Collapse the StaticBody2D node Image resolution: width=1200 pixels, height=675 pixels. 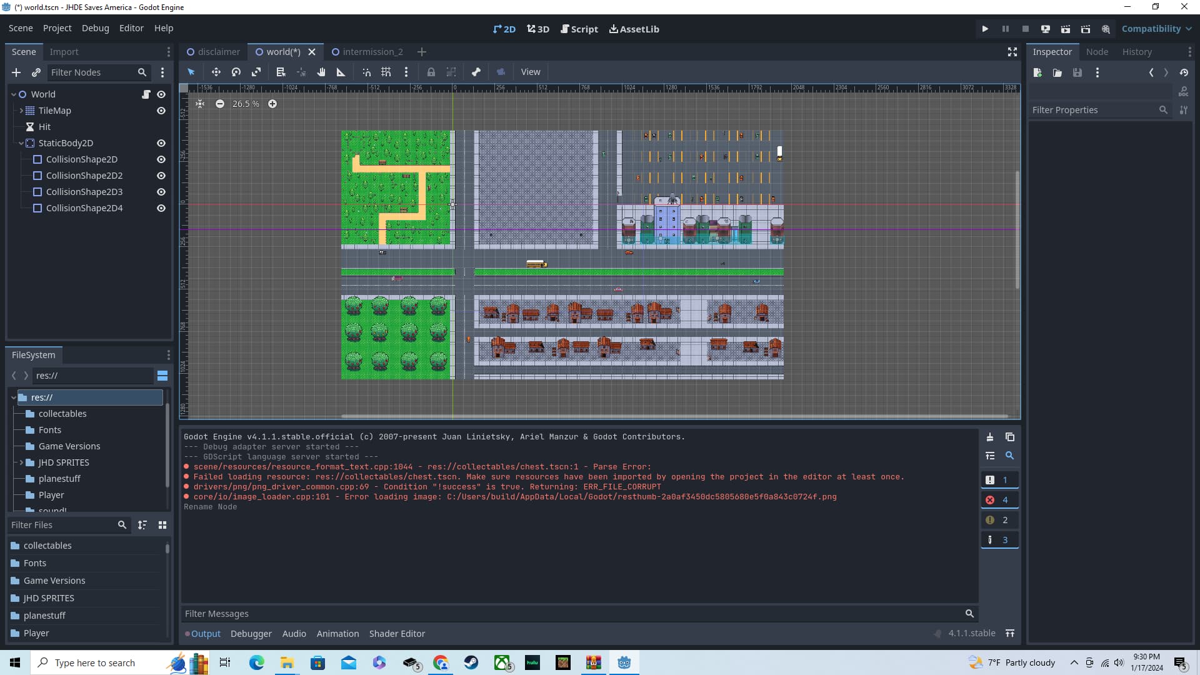21,143
